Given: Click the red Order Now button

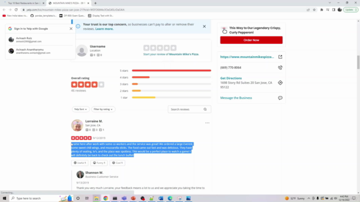Looking at the screenshot, I should 251,40.
